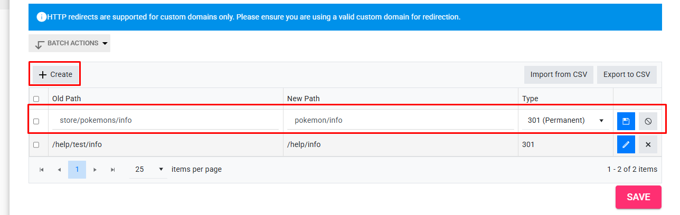The width and height of the screenshot is (680, 215).
Task: Jump to the last page of results
Action: click(x=112, y=170)
